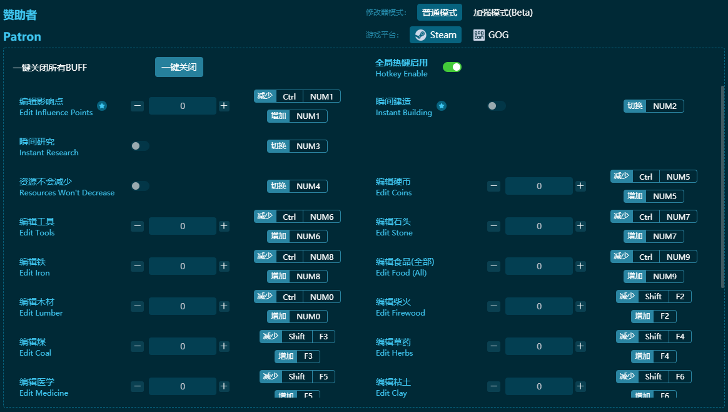Enable the Instant Research toggle
The height and width of the screenshot is (412, 728).
[140, 146]
